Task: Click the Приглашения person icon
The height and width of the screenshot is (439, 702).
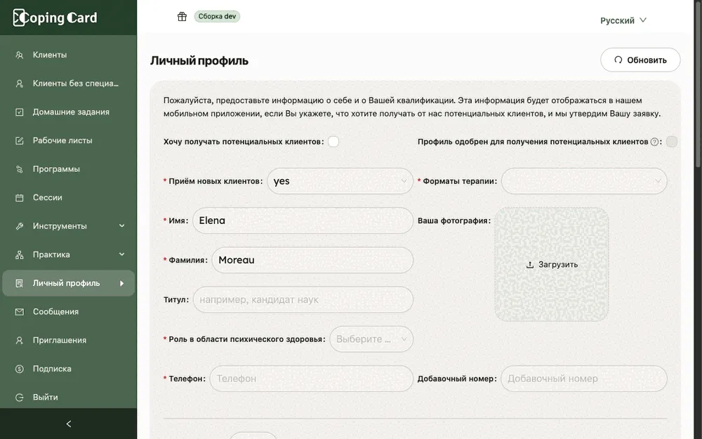Action: pos(19,341)
